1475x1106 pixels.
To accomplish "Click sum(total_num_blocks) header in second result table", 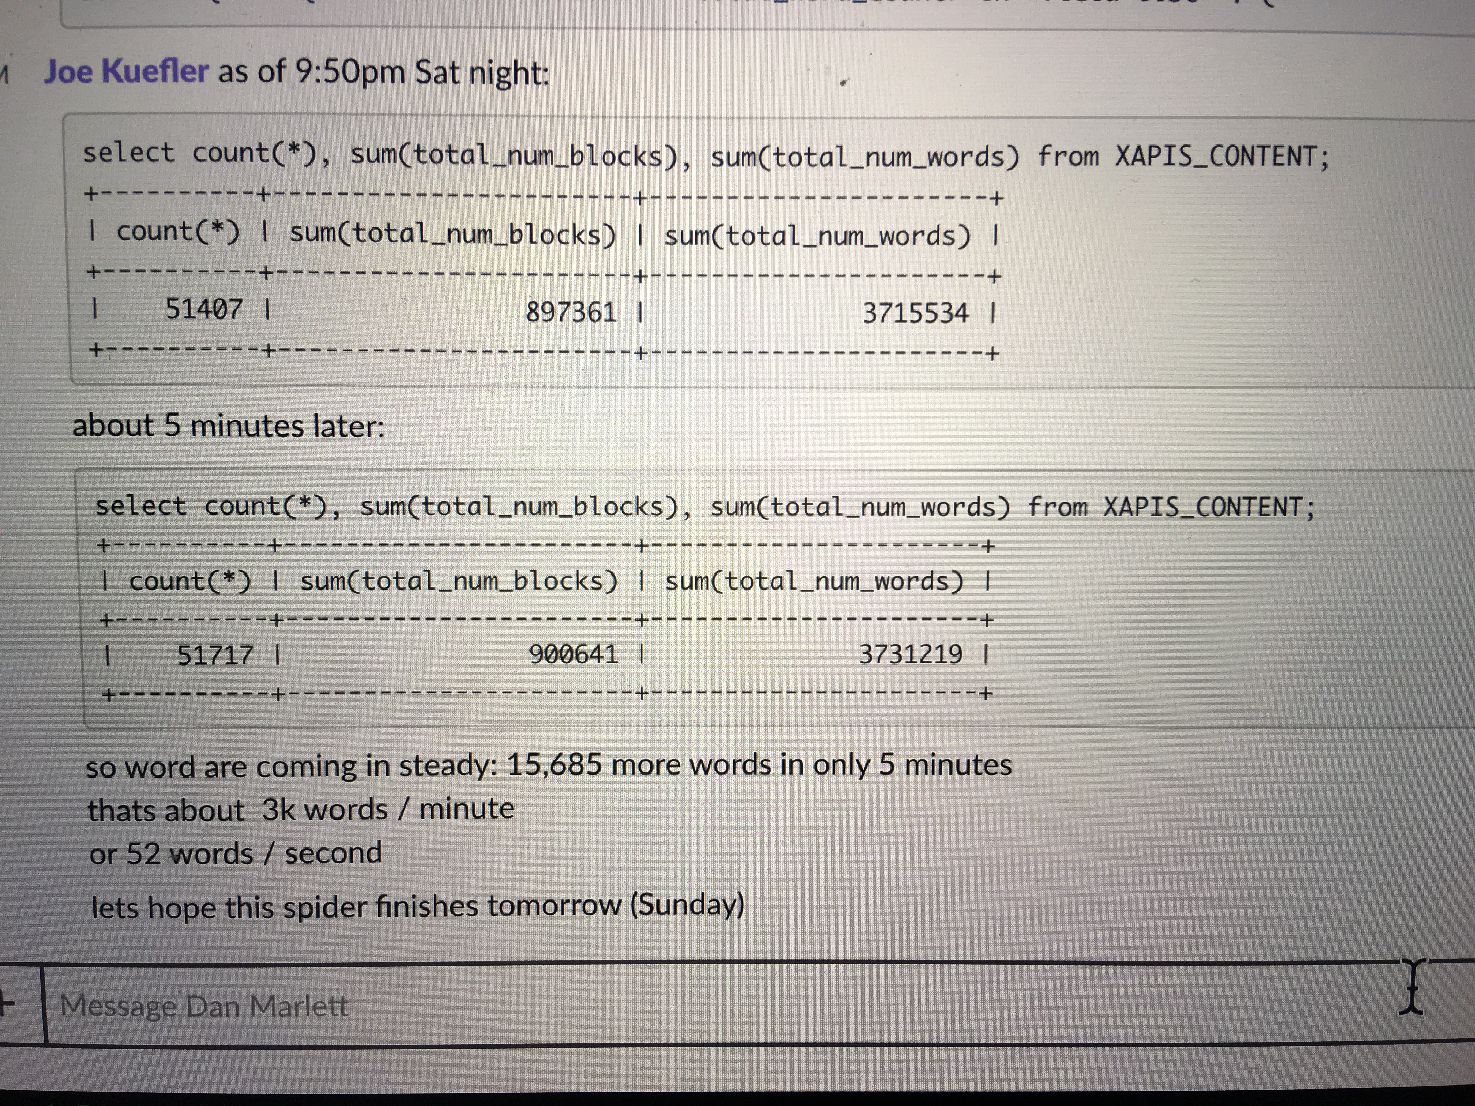I will pyautogui.click(x=459, y=581).
